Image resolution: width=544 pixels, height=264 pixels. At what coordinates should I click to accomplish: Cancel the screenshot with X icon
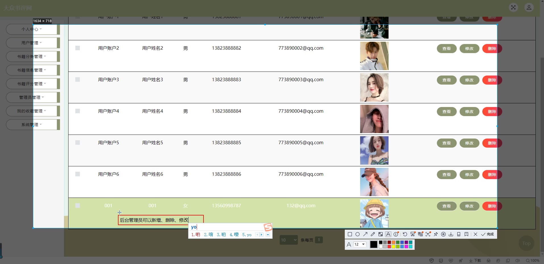(476, 234)
